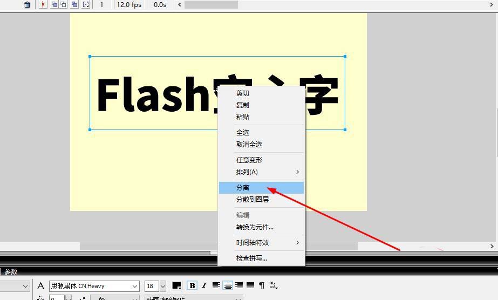Click the trash can delete layer icon
Screen dimensions: 498x300
(28, 4)
